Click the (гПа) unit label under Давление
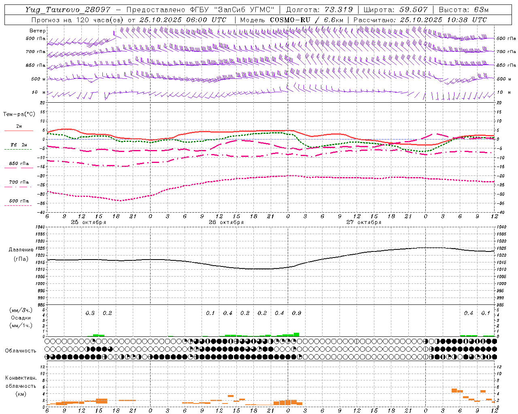The image size is (518, 414). 21,259
